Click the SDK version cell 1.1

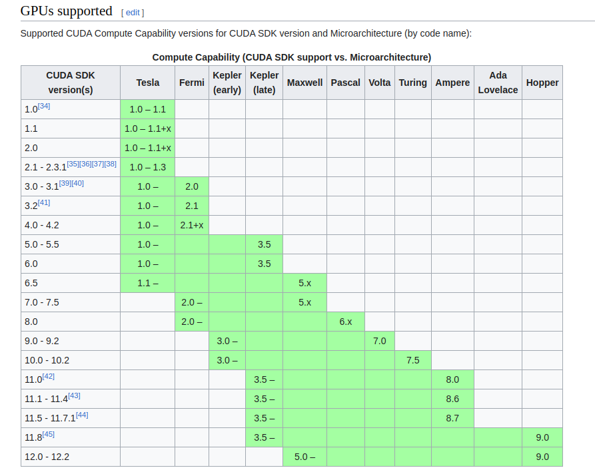point(71,129)
